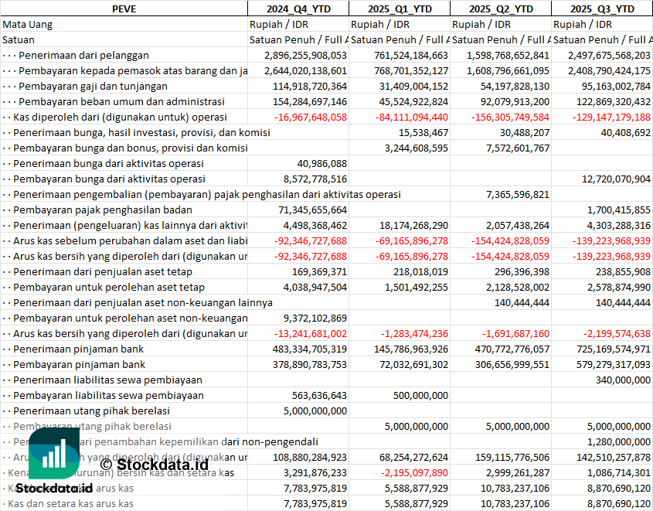The image size is (653, 511).
Task: Click value 1,700,415,855
Action: point(618,210)
